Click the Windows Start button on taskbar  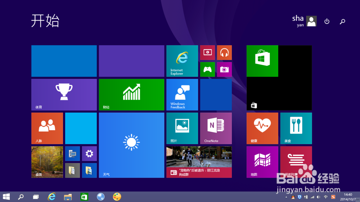click(6, 197)
